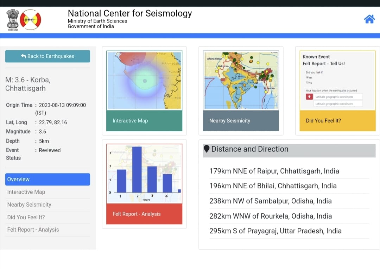380x269 pixels.
Task: Open Felt Report - Analysis in sidebar
Action: [x=33, y=230]
